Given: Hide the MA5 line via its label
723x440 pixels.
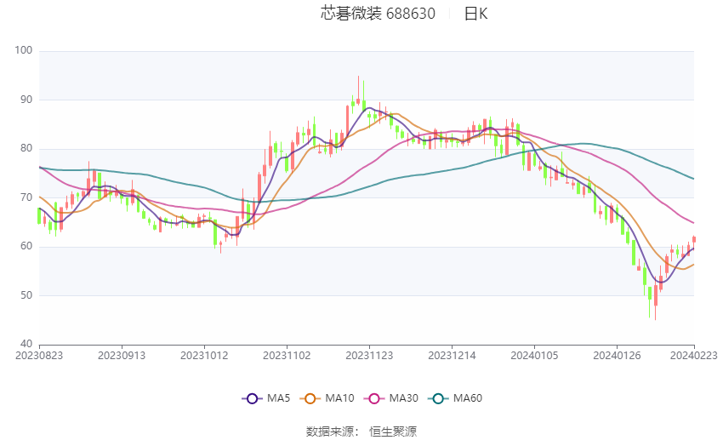Looking at the screenshot, I should [x=278, y=398].
